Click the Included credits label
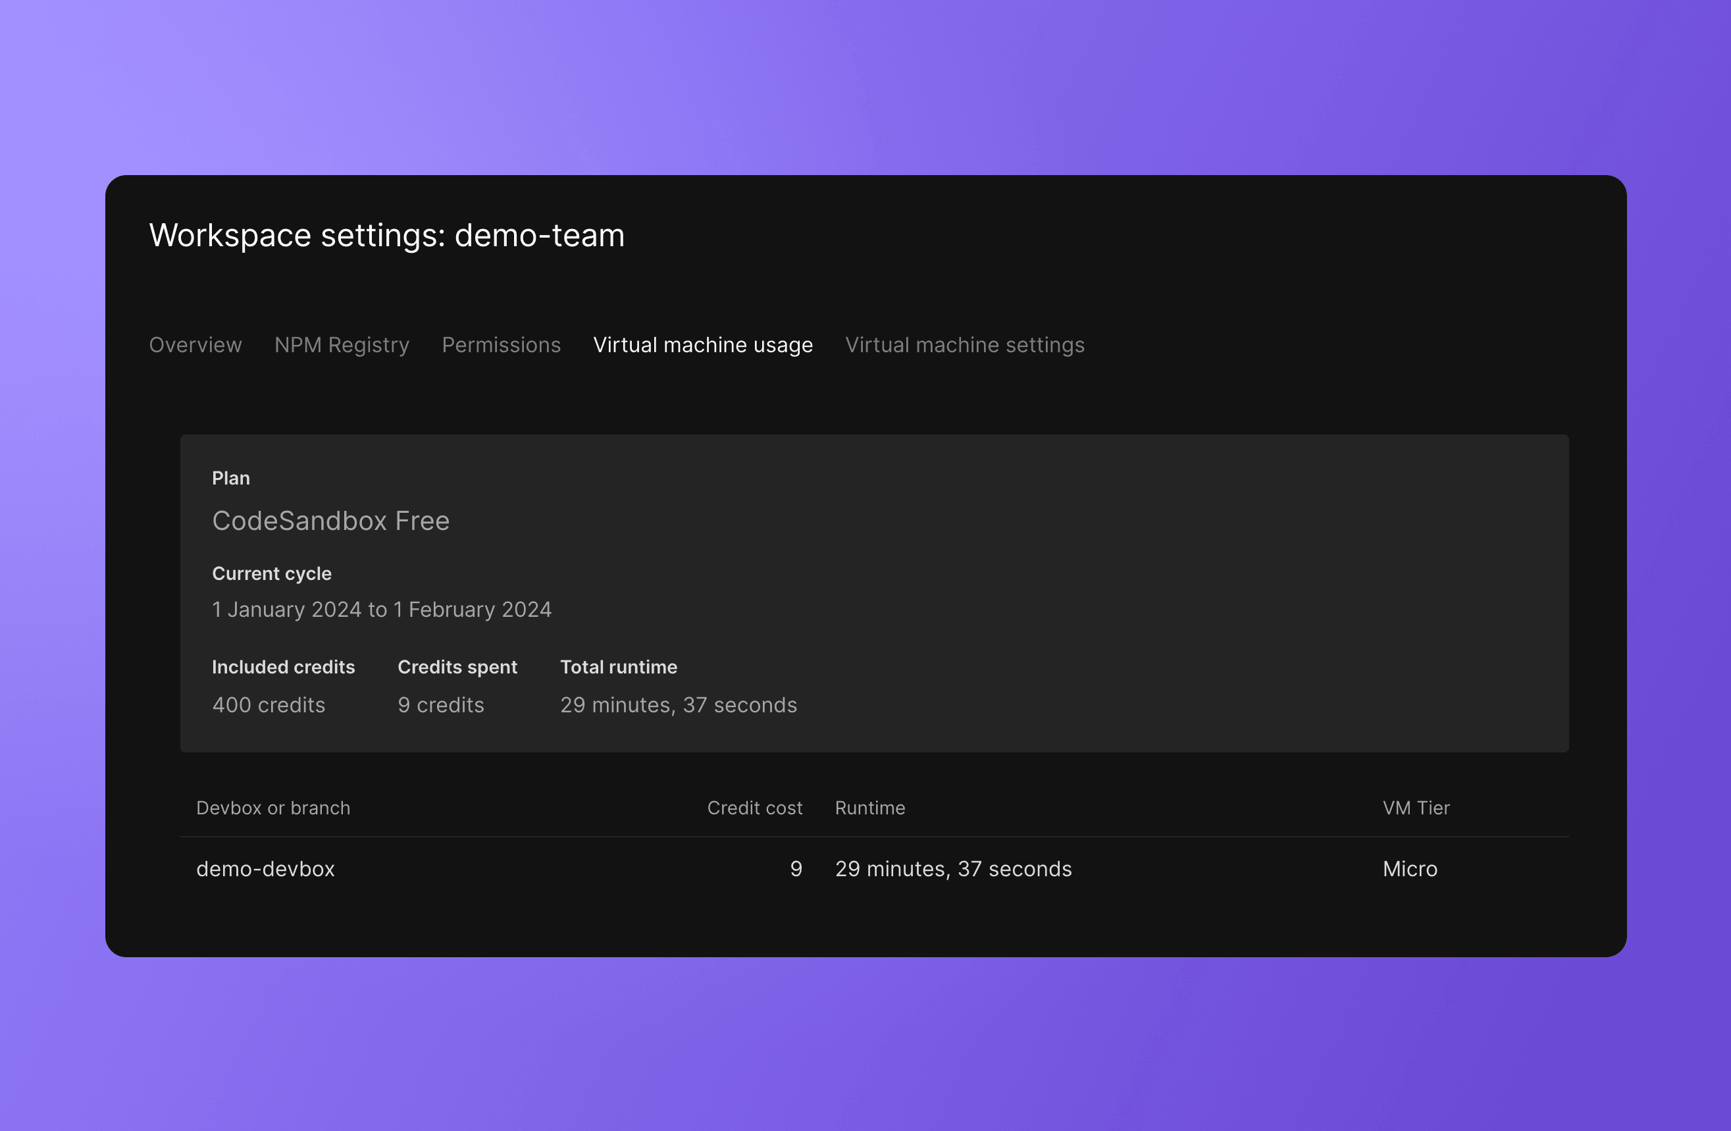Image resolution: width=1731 pixels, height=1131 pixels. (x=283, y=667)
